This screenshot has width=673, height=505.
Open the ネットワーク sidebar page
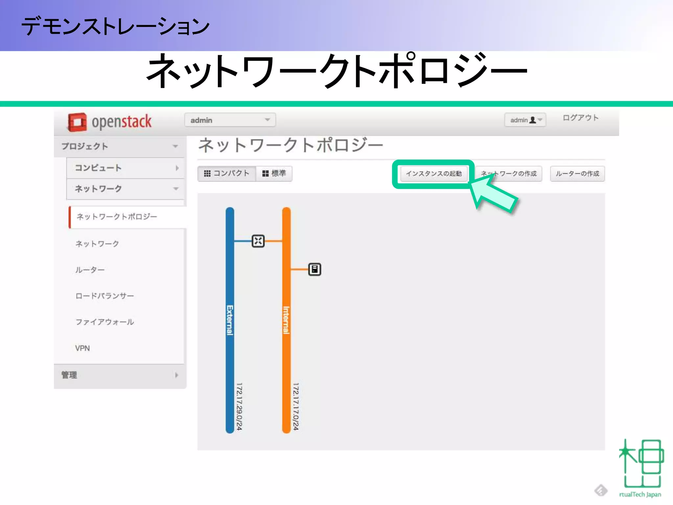tap(97, 244)
